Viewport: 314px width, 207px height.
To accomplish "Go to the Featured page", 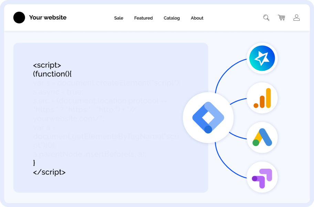I will point(143,18).
